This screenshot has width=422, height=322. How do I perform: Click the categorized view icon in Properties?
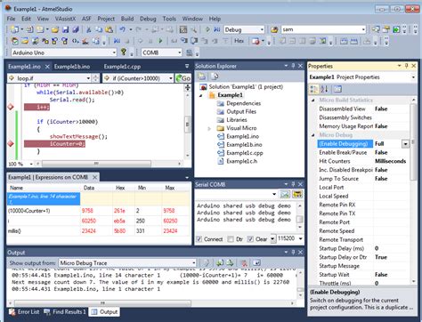[x=313, y=89]
